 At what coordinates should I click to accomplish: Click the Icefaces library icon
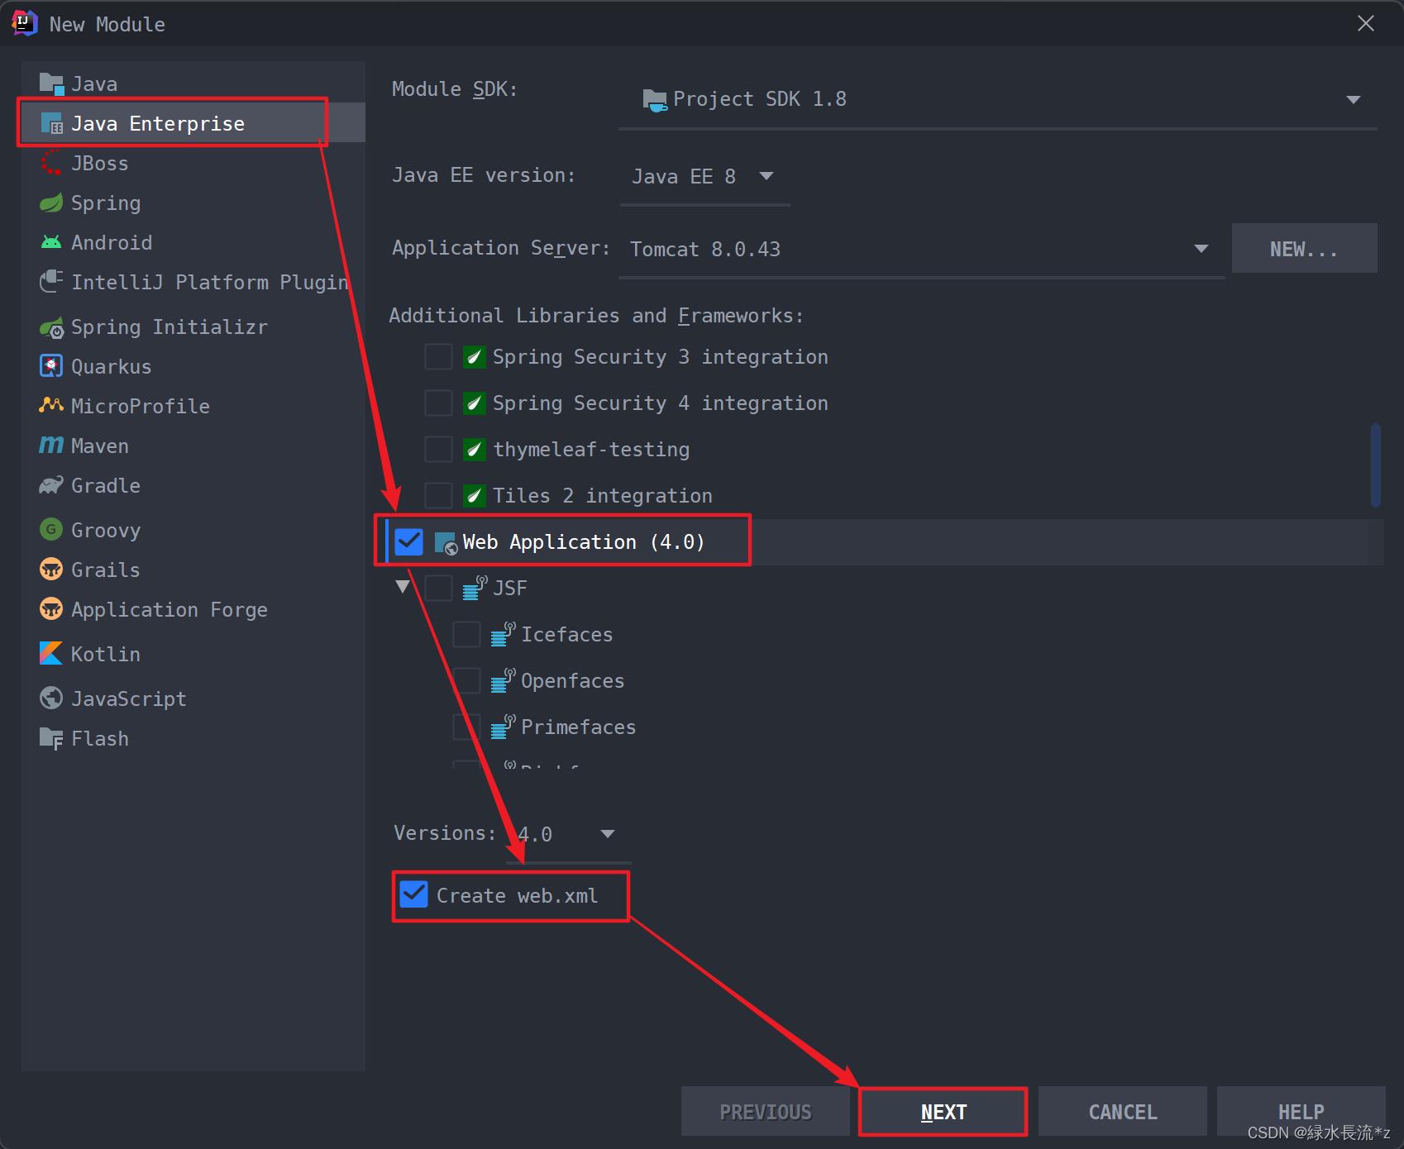503,634
